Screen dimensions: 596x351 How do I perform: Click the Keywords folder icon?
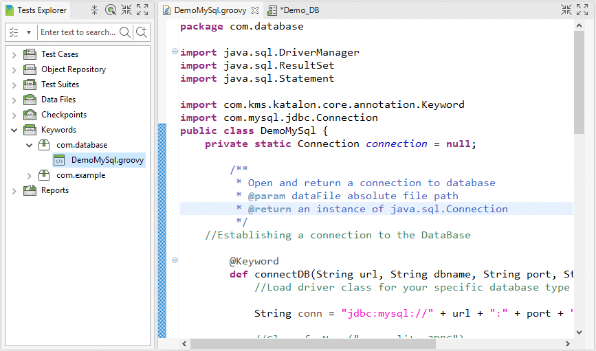click(x=30, y=130)
